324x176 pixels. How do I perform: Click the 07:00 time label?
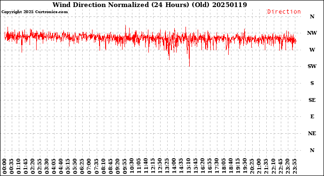[x=90, y=166]
